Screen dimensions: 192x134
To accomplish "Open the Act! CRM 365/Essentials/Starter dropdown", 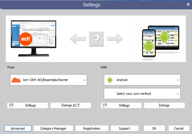I will point(48,80).
